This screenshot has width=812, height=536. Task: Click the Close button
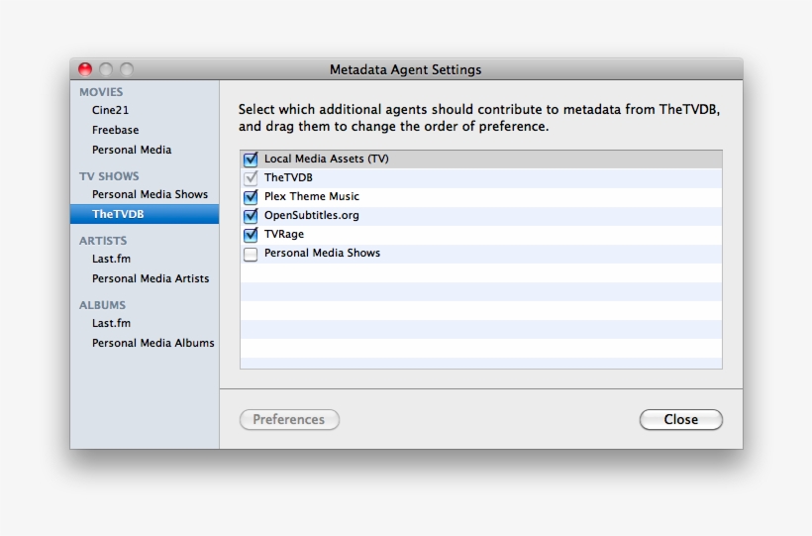[680, 420]
